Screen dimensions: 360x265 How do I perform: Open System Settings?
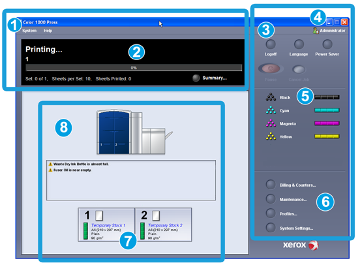[271, 228]
